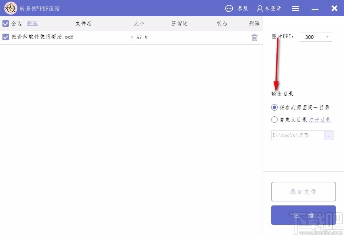Open customer service via the 客服 chat icon
The height and width of the screenshot is (235, 344).
point(229,8)
